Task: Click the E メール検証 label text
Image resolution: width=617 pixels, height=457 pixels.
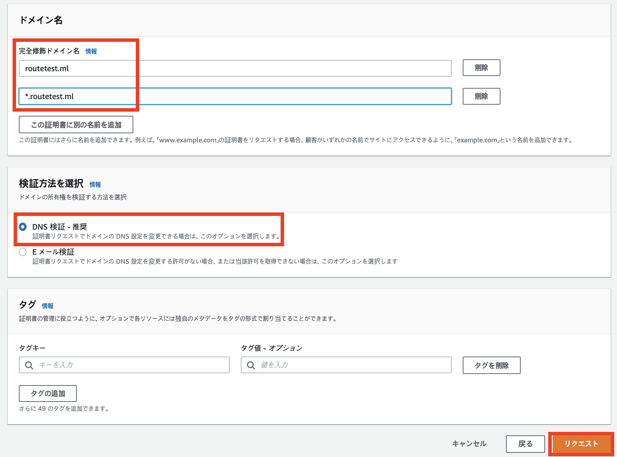Action: [53, 252]
